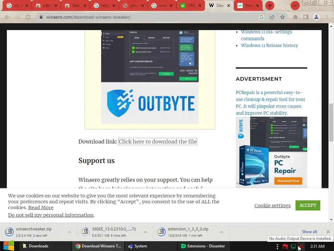Screen dimensions: 334x251
Task: Open Chrome three-dot menu
Action: 327,17
